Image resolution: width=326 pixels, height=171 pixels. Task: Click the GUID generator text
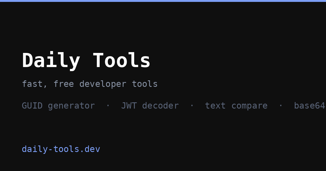58,106
